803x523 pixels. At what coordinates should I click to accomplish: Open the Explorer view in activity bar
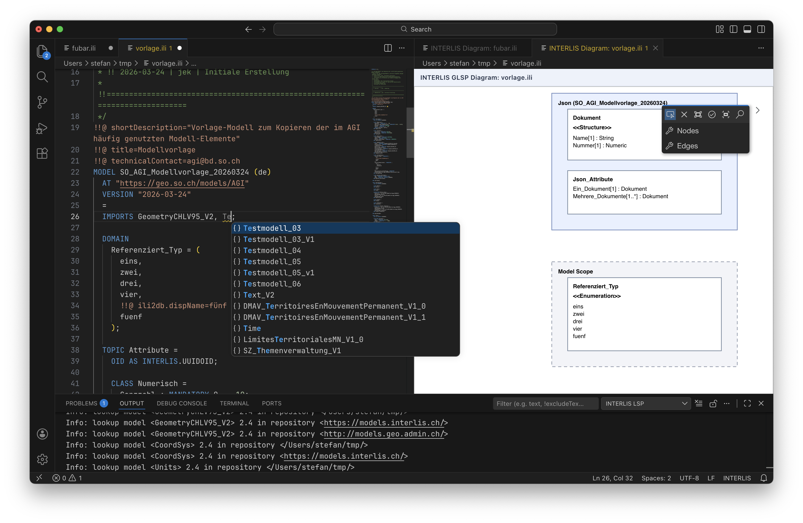(x=42, y=52)
